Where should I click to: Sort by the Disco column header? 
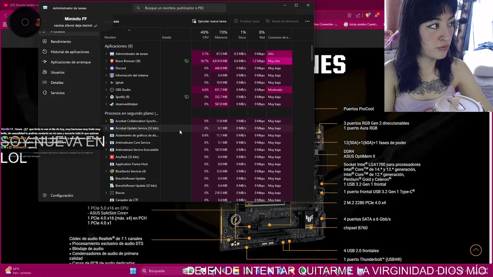point(238,35)
